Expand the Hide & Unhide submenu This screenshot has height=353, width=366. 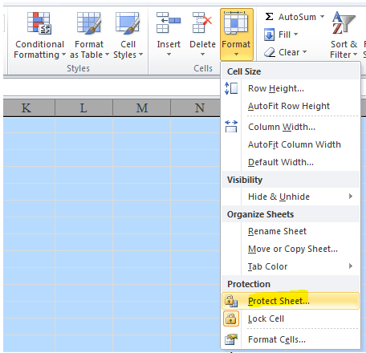coord(291,197)
